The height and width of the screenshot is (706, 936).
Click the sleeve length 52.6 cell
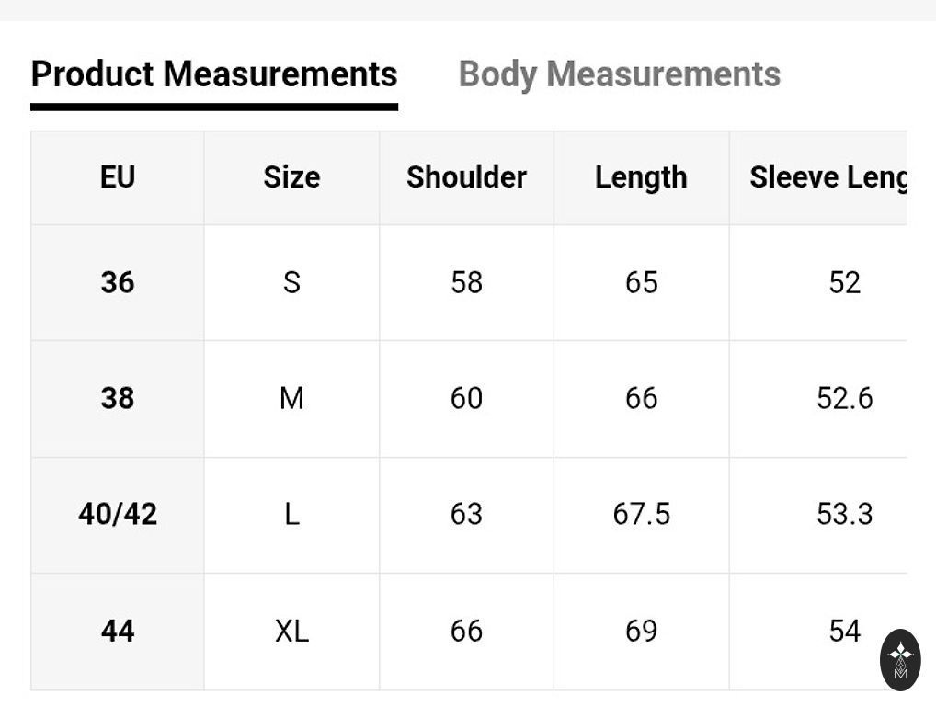point(844,398)
